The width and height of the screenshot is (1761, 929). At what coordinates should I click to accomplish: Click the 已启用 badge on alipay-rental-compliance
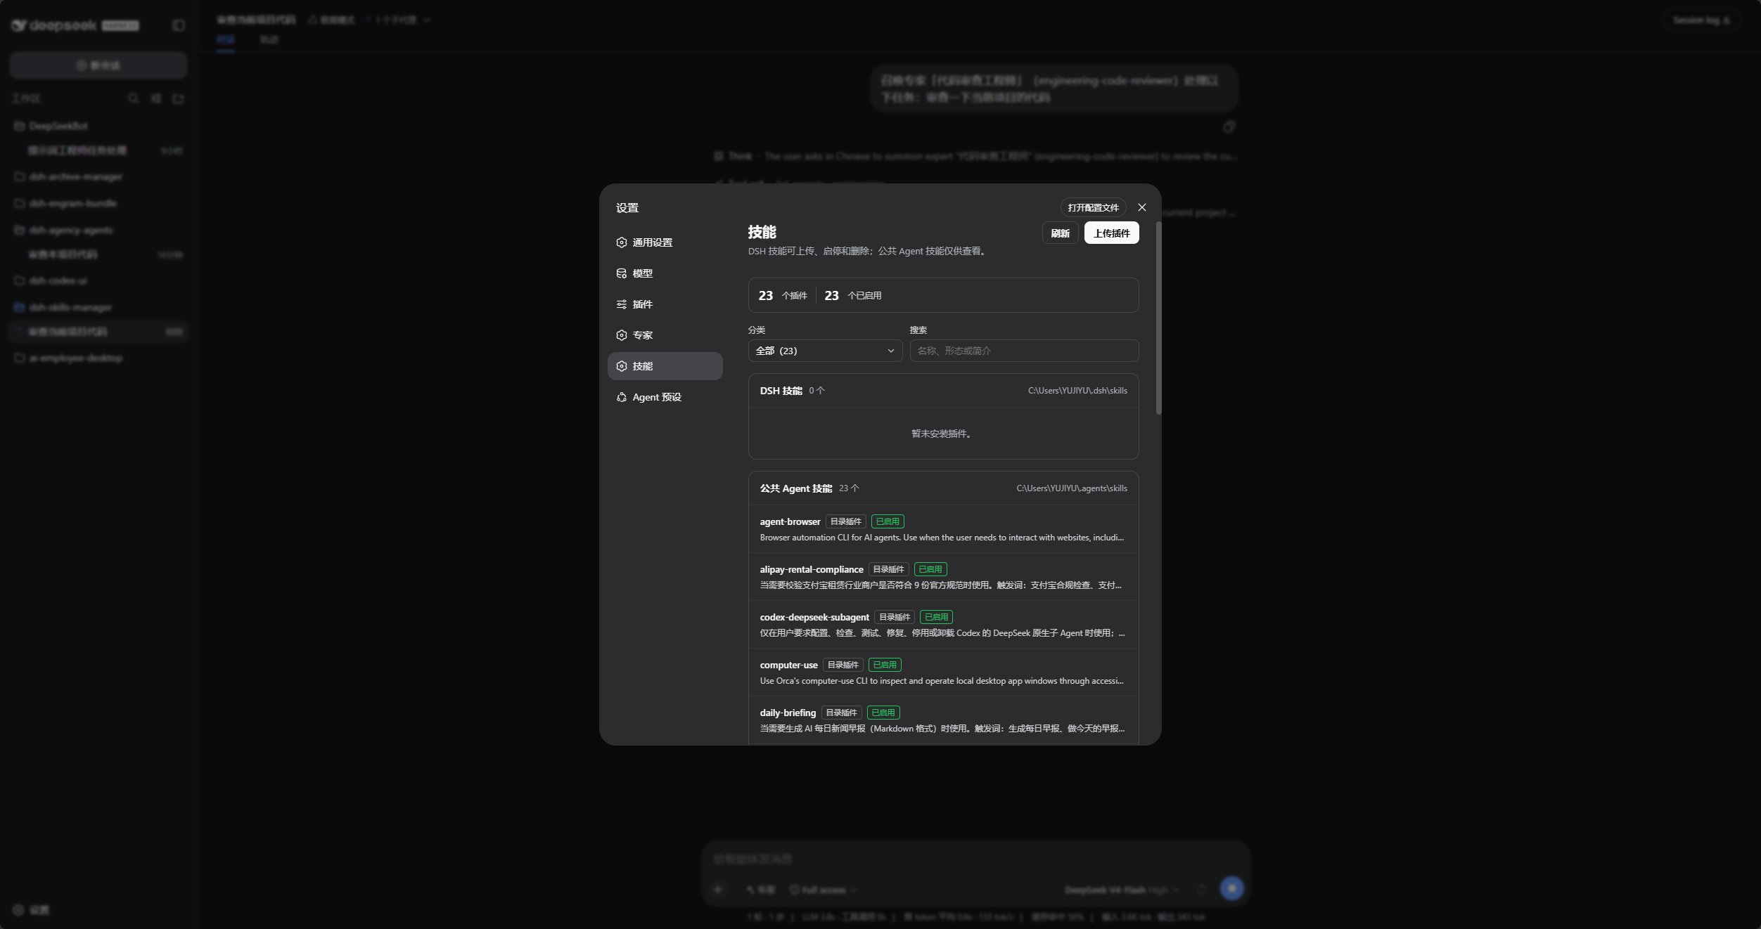pos(930,569)
